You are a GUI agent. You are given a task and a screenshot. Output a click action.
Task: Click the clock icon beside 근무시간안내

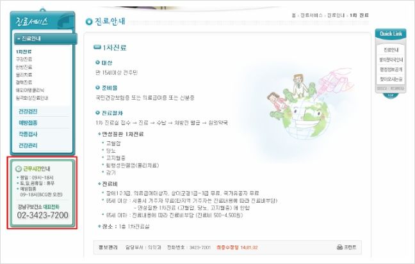pyautogui.click(x=19, y=169)
